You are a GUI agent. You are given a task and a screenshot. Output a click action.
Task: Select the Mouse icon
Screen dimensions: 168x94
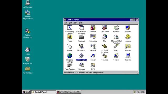click(70, 46)
